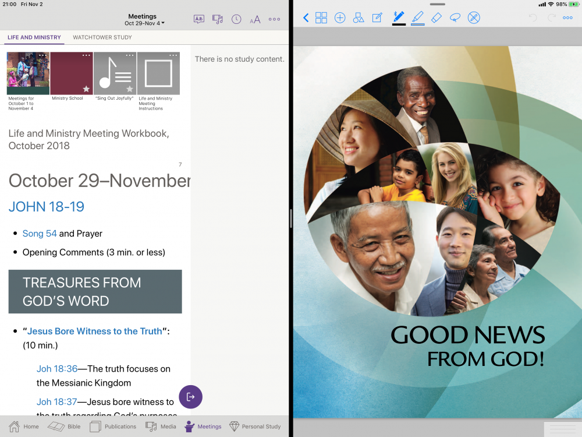Image resolution: width=582 pixels, height=437 pixels.
Task: Toggle the circled pen drawing mode
Action: pyautogui.click(x=474, y=17)
